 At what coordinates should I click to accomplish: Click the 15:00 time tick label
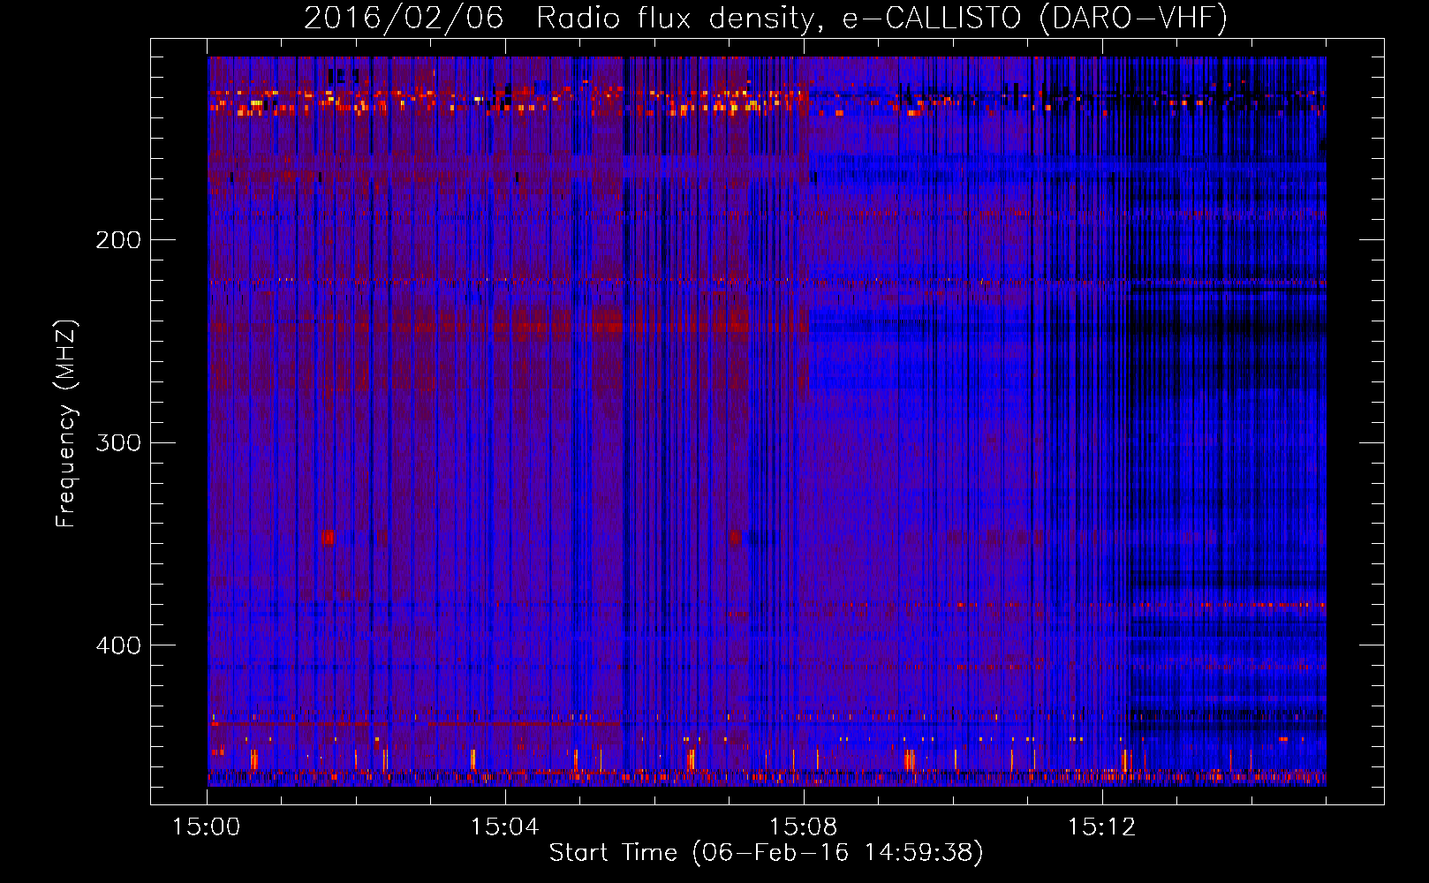(x=207, y=827)
